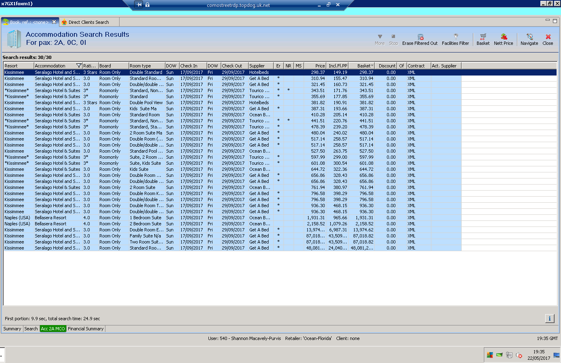Screen dimensions: 561x363
Task: Click the '149.19' Incl.Fl.PP value
Action: 340,72
